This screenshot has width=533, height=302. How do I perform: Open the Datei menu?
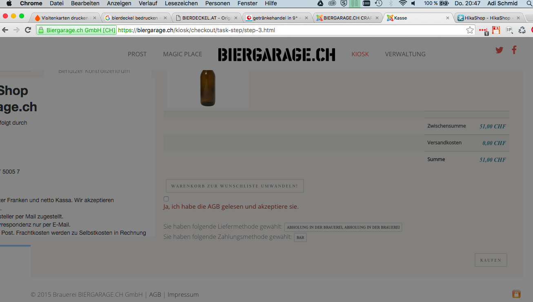57,4
